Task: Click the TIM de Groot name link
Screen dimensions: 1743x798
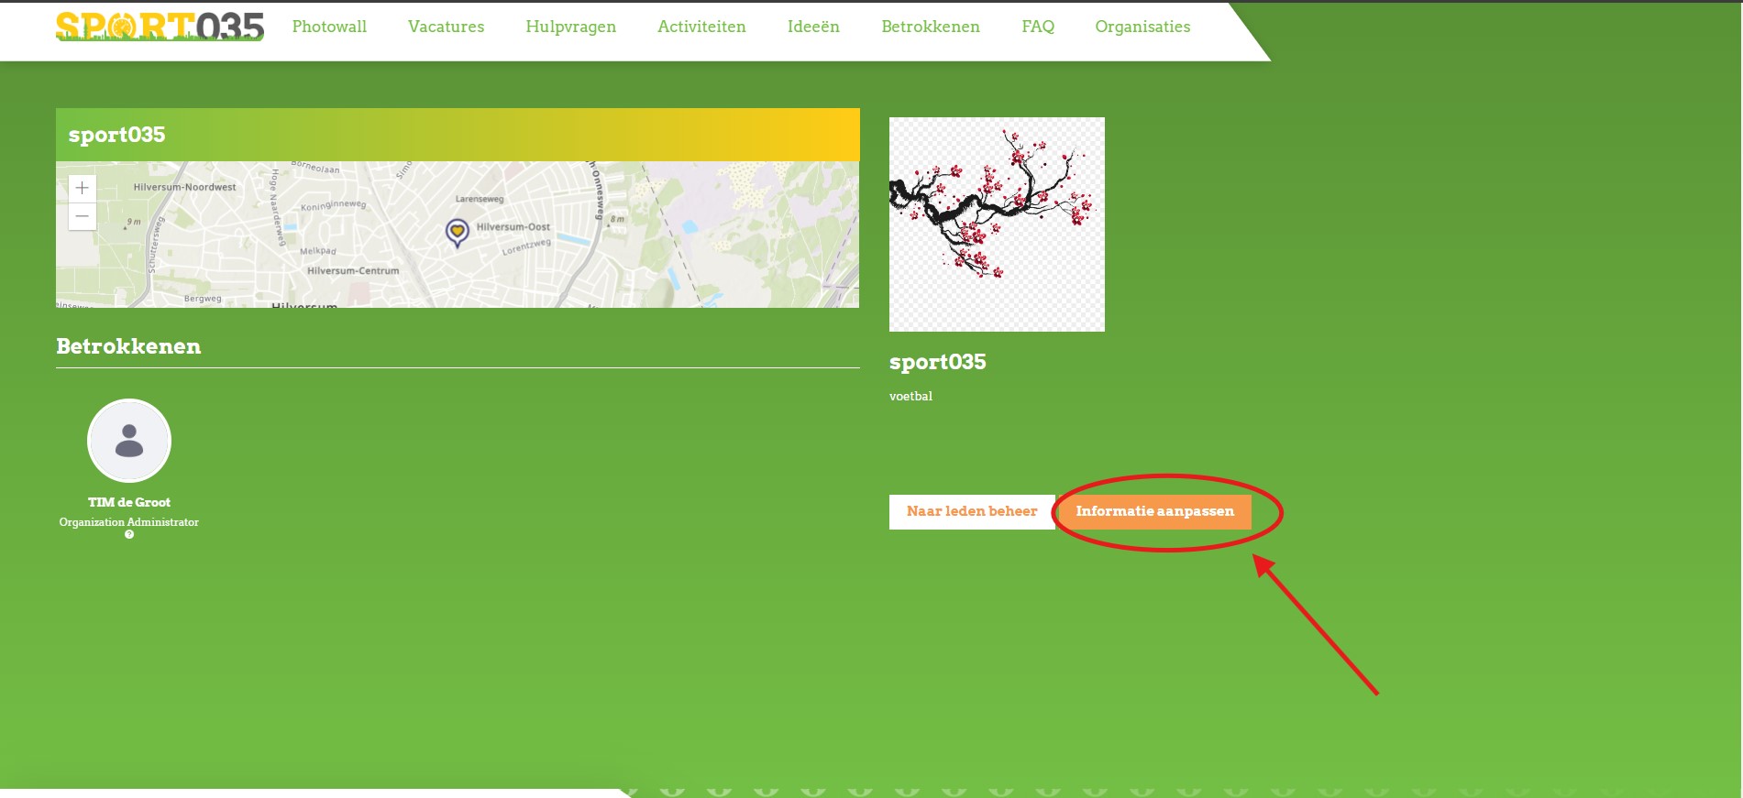Action: (x=129, y=502)
